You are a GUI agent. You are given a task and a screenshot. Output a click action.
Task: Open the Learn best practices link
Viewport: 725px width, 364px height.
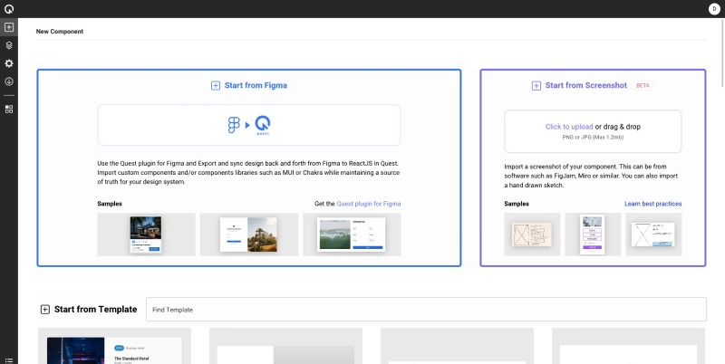(x=652, y=204)
